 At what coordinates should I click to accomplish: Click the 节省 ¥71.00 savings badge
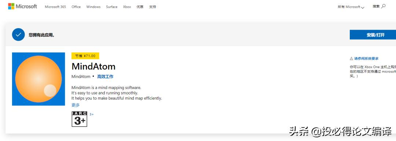tap(85, 56)
